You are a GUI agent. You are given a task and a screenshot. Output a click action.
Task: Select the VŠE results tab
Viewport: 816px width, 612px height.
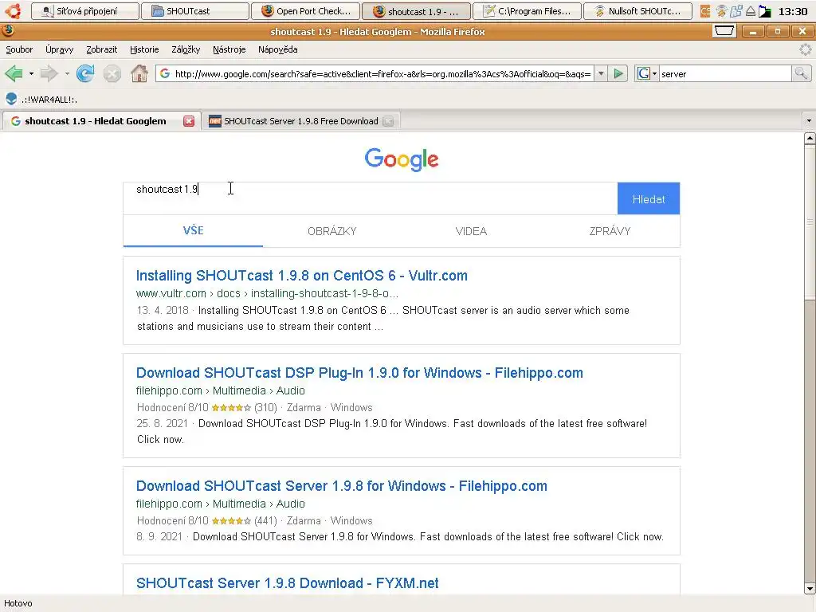click(x=193, y=230)
